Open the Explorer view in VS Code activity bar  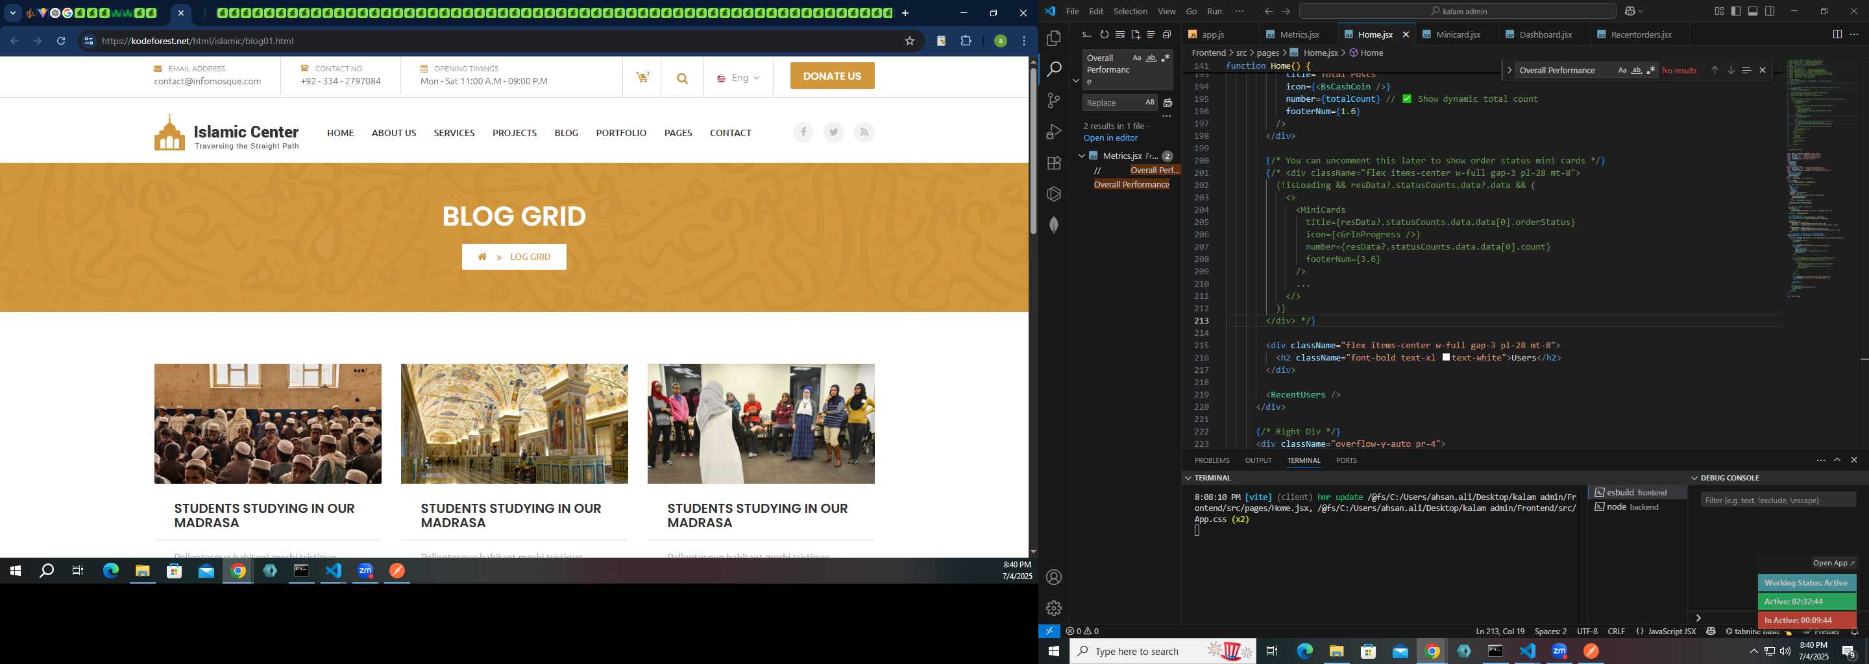(x=1053, y=38)
